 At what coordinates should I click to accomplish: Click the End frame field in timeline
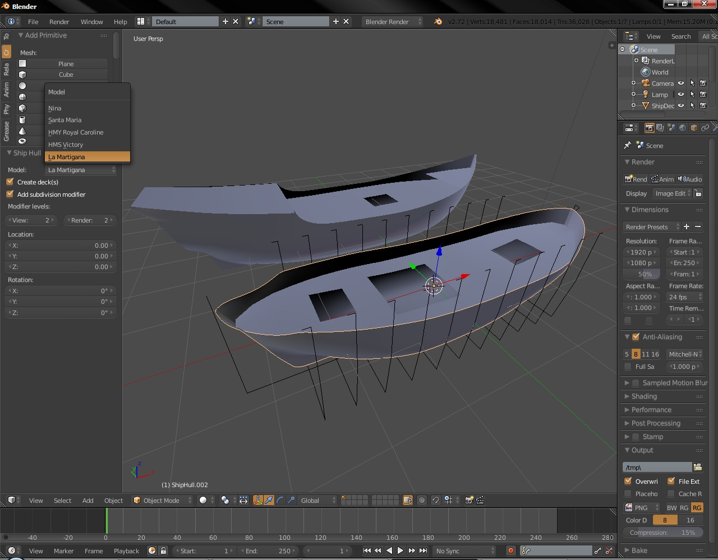coord(268,550)
